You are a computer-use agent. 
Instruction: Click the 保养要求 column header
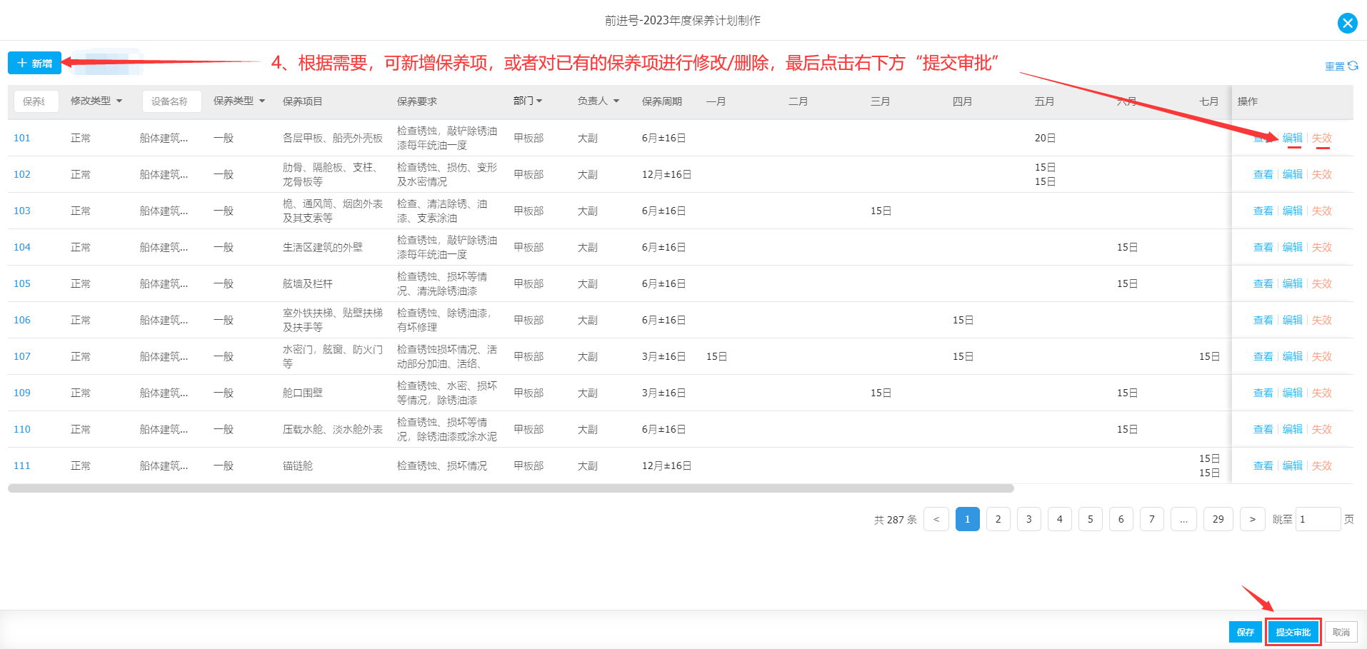pyautogui.click(x=417, y=101)
